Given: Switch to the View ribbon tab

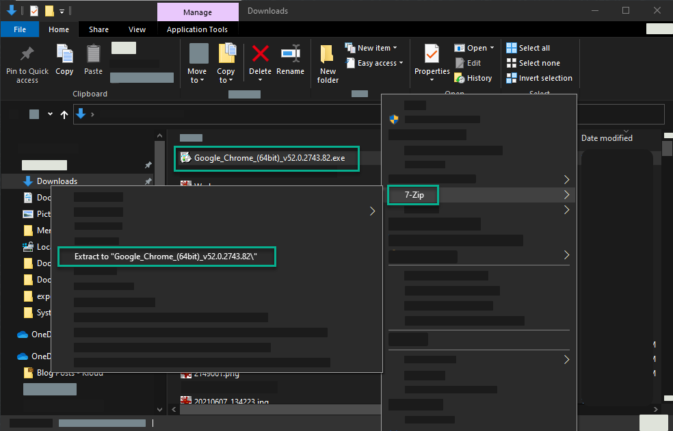Looking at the screenshot, I should click(137, 29).
